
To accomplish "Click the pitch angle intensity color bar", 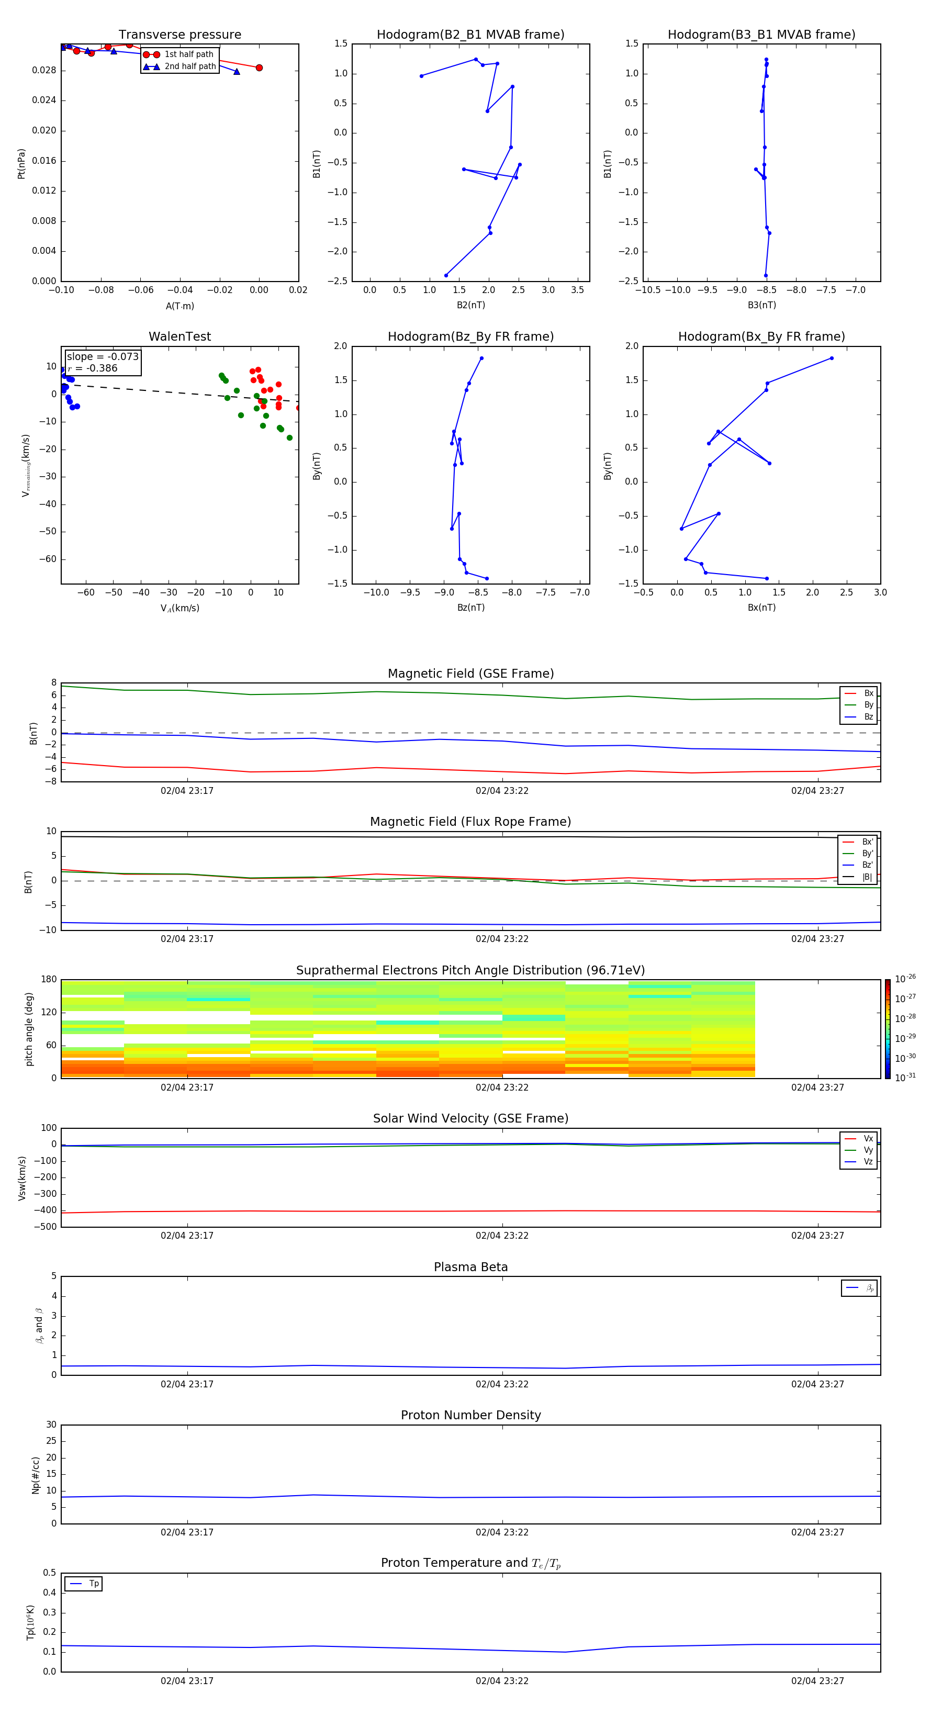I will [x=888, y=1029].
